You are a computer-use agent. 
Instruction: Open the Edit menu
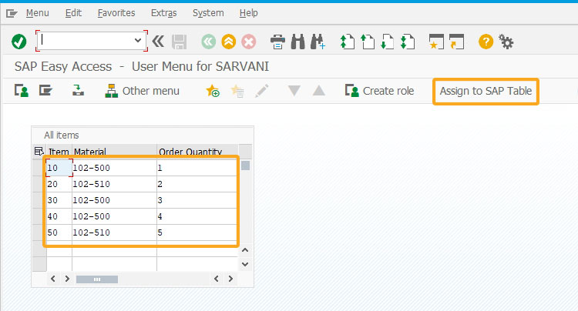point(73,13)
